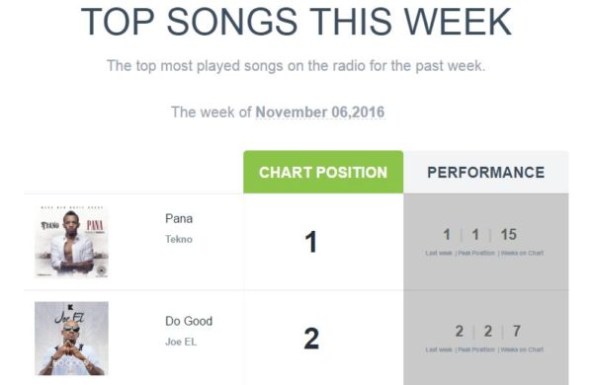Click the Joe EL artist link
593x385 pixels.
pos(181,342)
